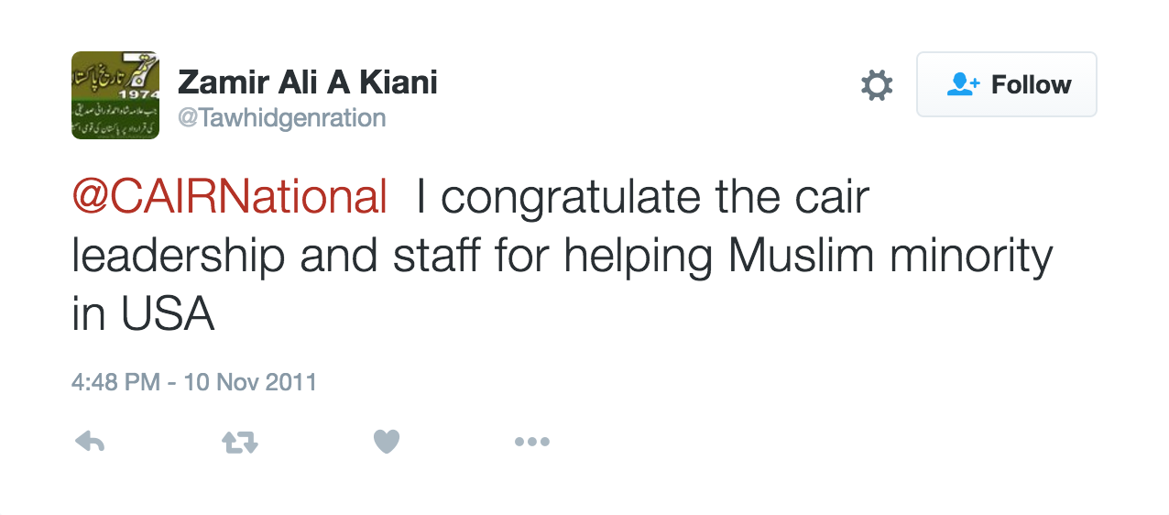Click the word "USA" in the tweet
This screenshot has height=515, width=1169.
167,314
